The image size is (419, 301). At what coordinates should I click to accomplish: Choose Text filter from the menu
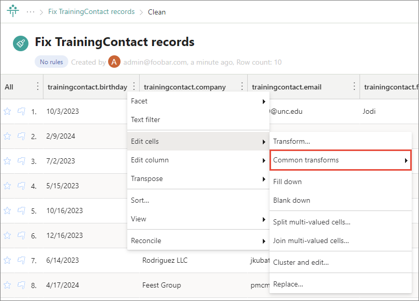(x=146, y=120)
